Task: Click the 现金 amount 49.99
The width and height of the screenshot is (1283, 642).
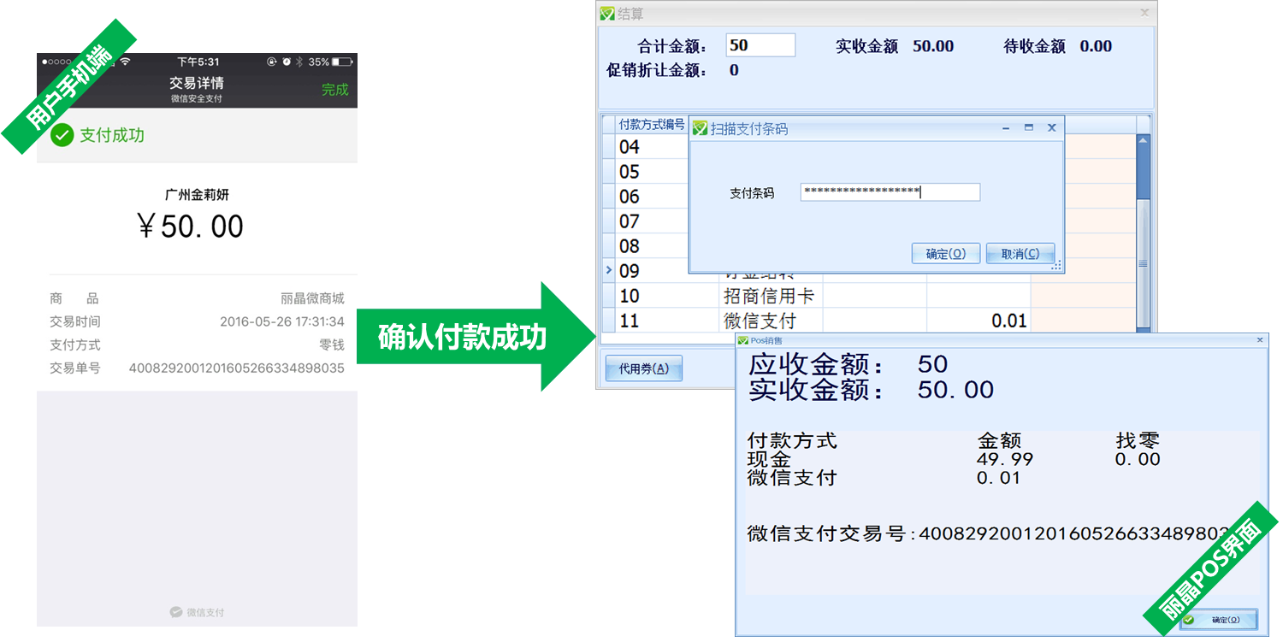Action: 1005,460
